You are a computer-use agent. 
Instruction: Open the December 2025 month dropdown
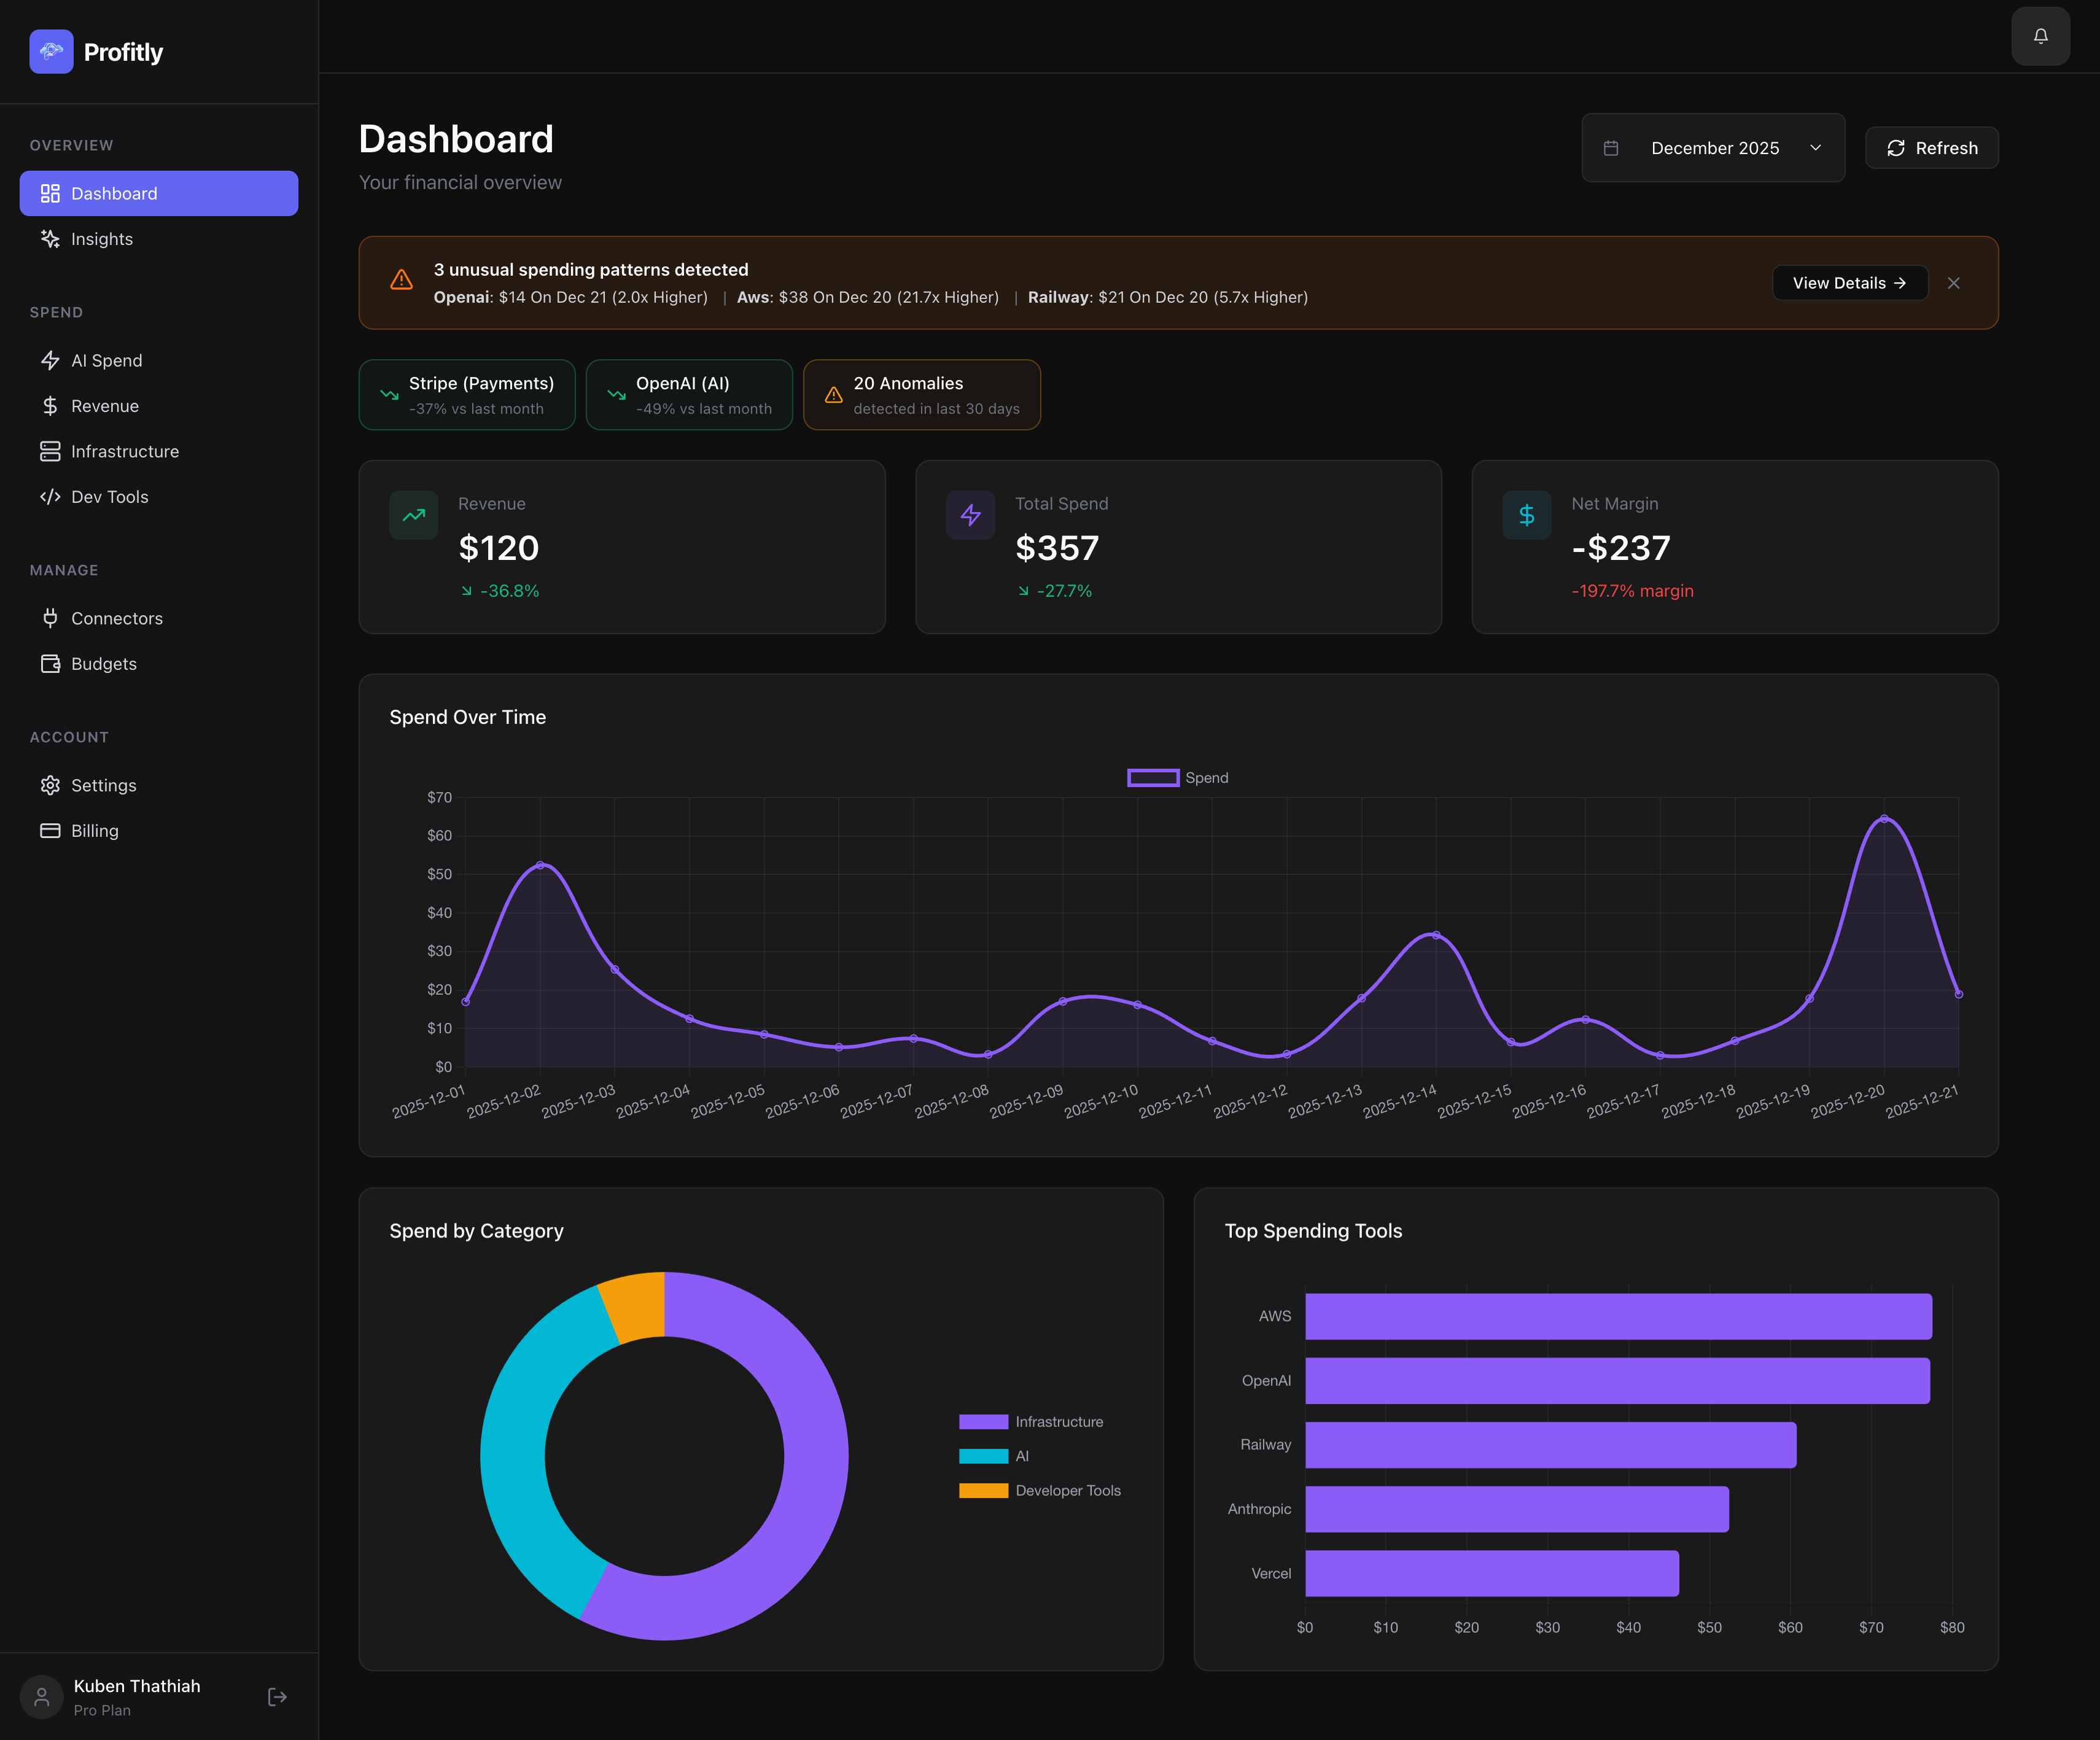point(1713,148)
